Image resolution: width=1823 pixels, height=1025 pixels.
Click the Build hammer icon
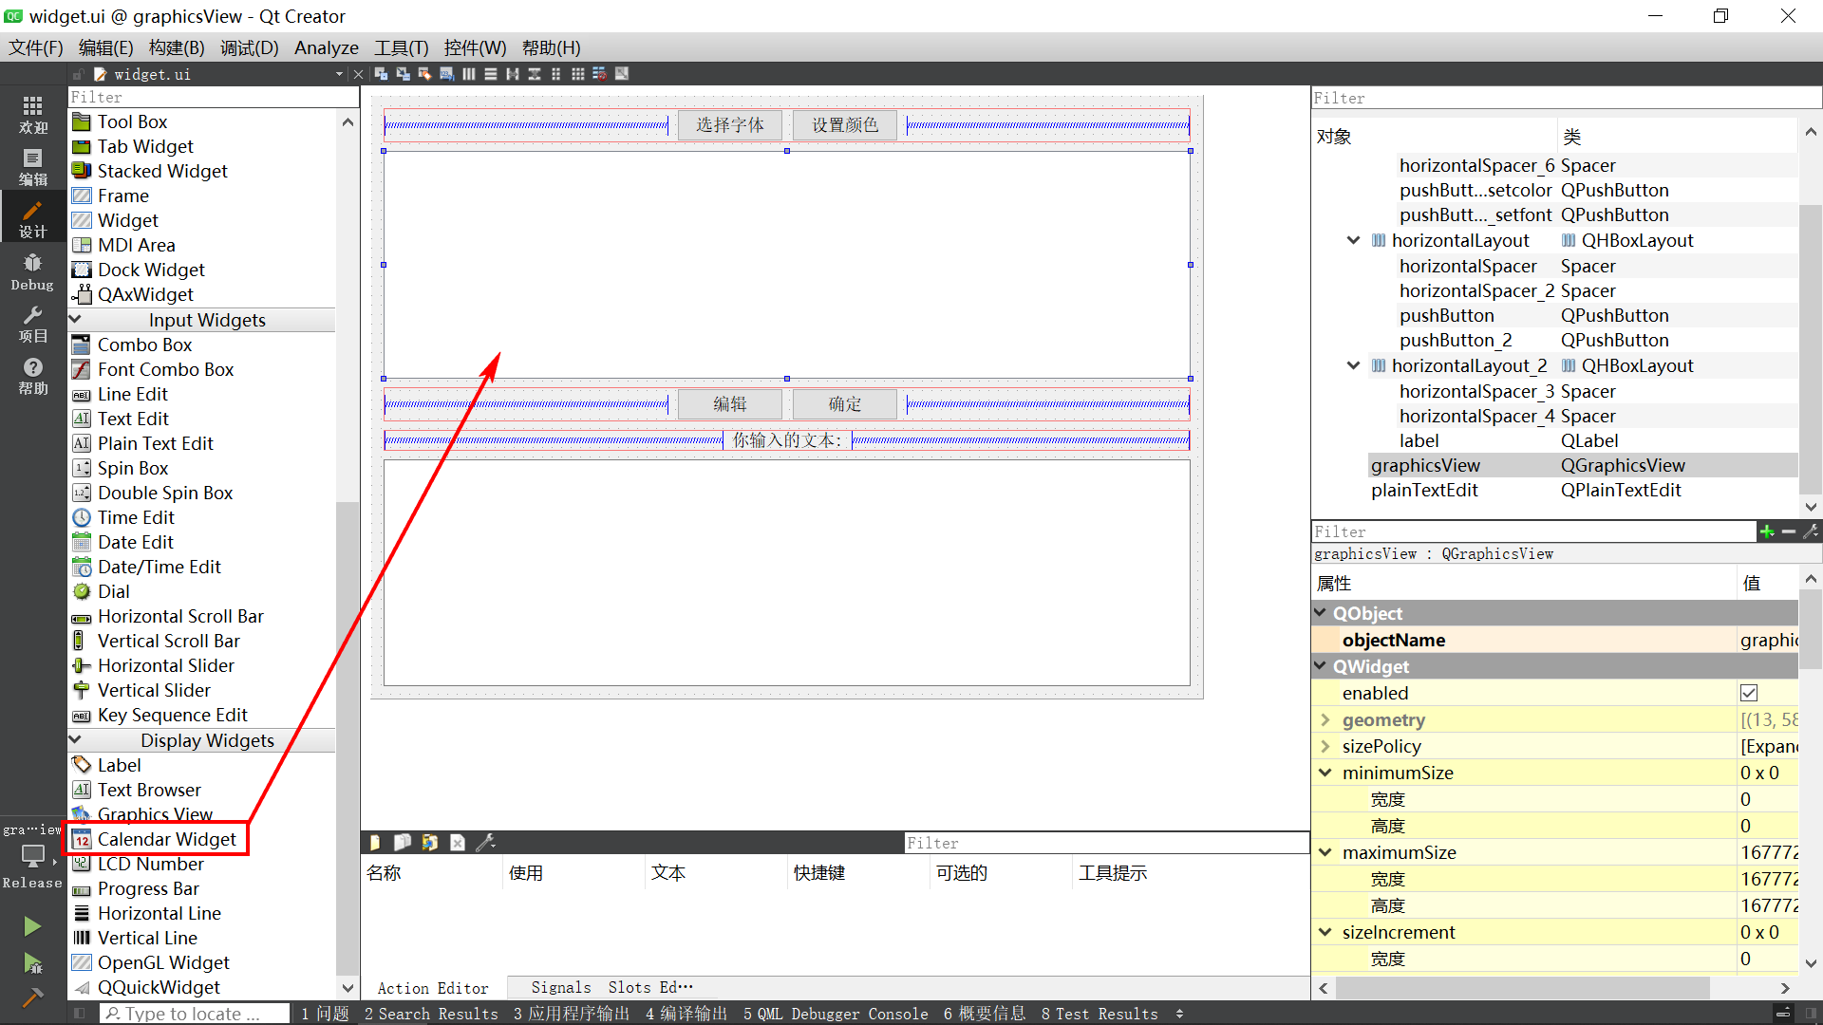pos(32,997)
